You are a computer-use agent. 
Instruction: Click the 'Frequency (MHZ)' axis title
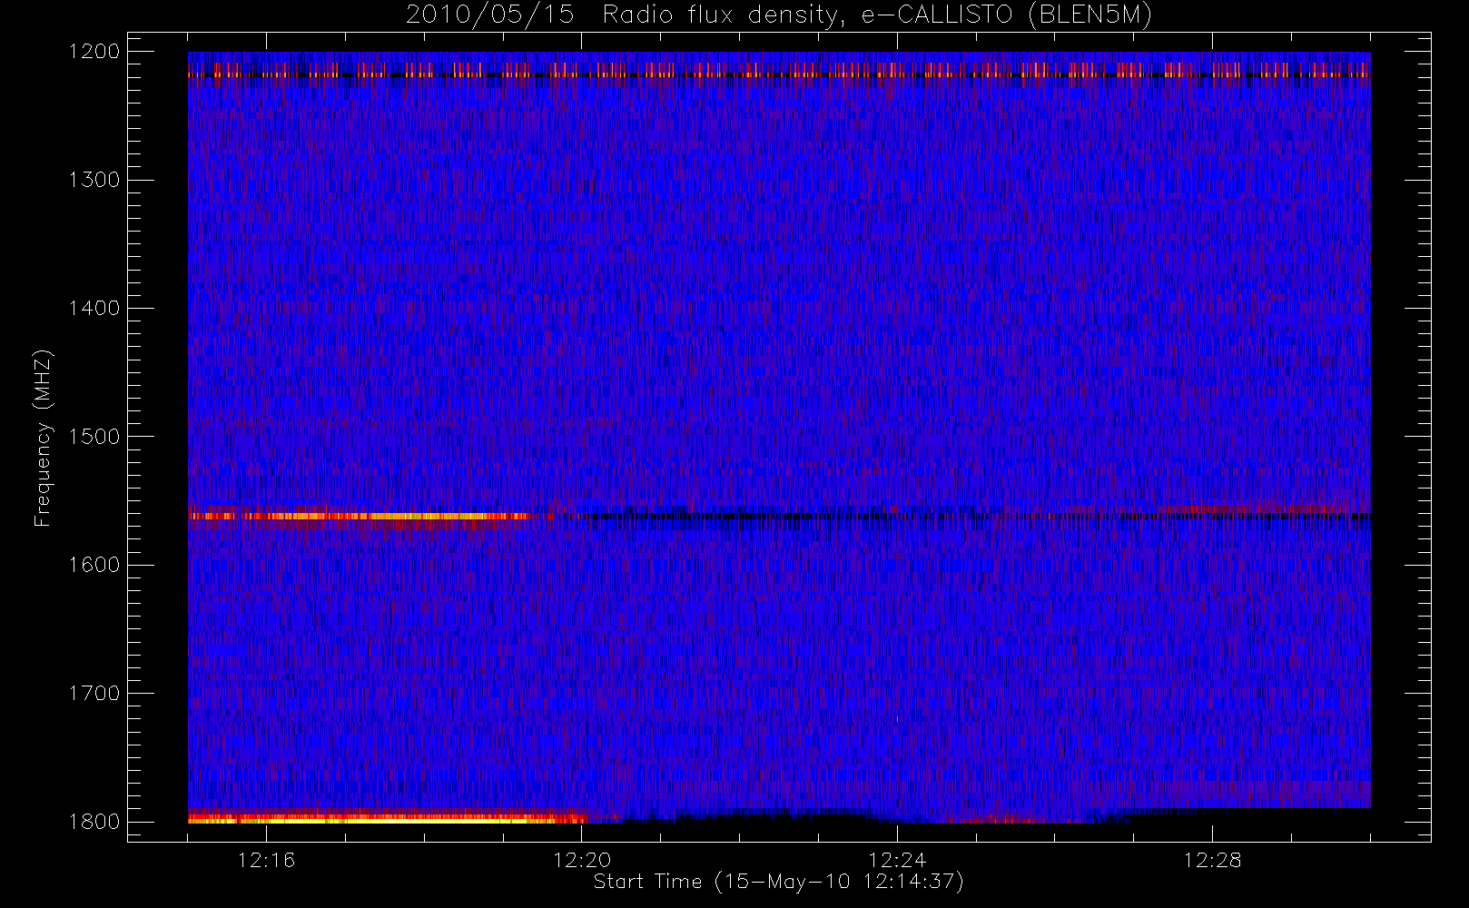(x=43, y=438)
